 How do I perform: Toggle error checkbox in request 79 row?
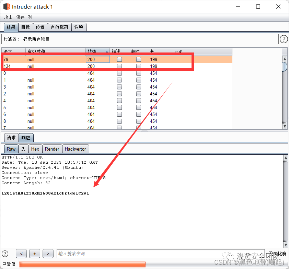click(119, 59)
